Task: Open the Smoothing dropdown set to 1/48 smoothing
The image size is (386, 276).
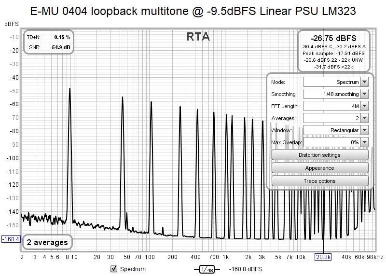Action: tap(336, 94)
